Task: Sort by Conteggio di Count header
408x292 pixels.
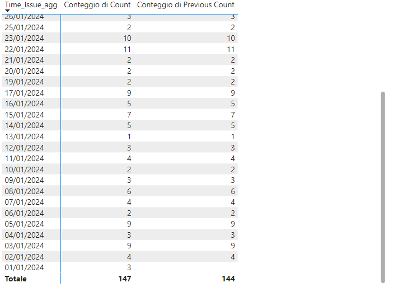Action: click(97, 5)
